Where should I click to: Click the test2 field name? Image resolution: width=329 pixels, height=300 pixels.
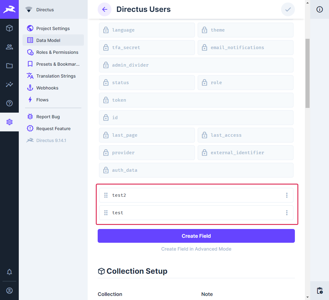(119, 195)
